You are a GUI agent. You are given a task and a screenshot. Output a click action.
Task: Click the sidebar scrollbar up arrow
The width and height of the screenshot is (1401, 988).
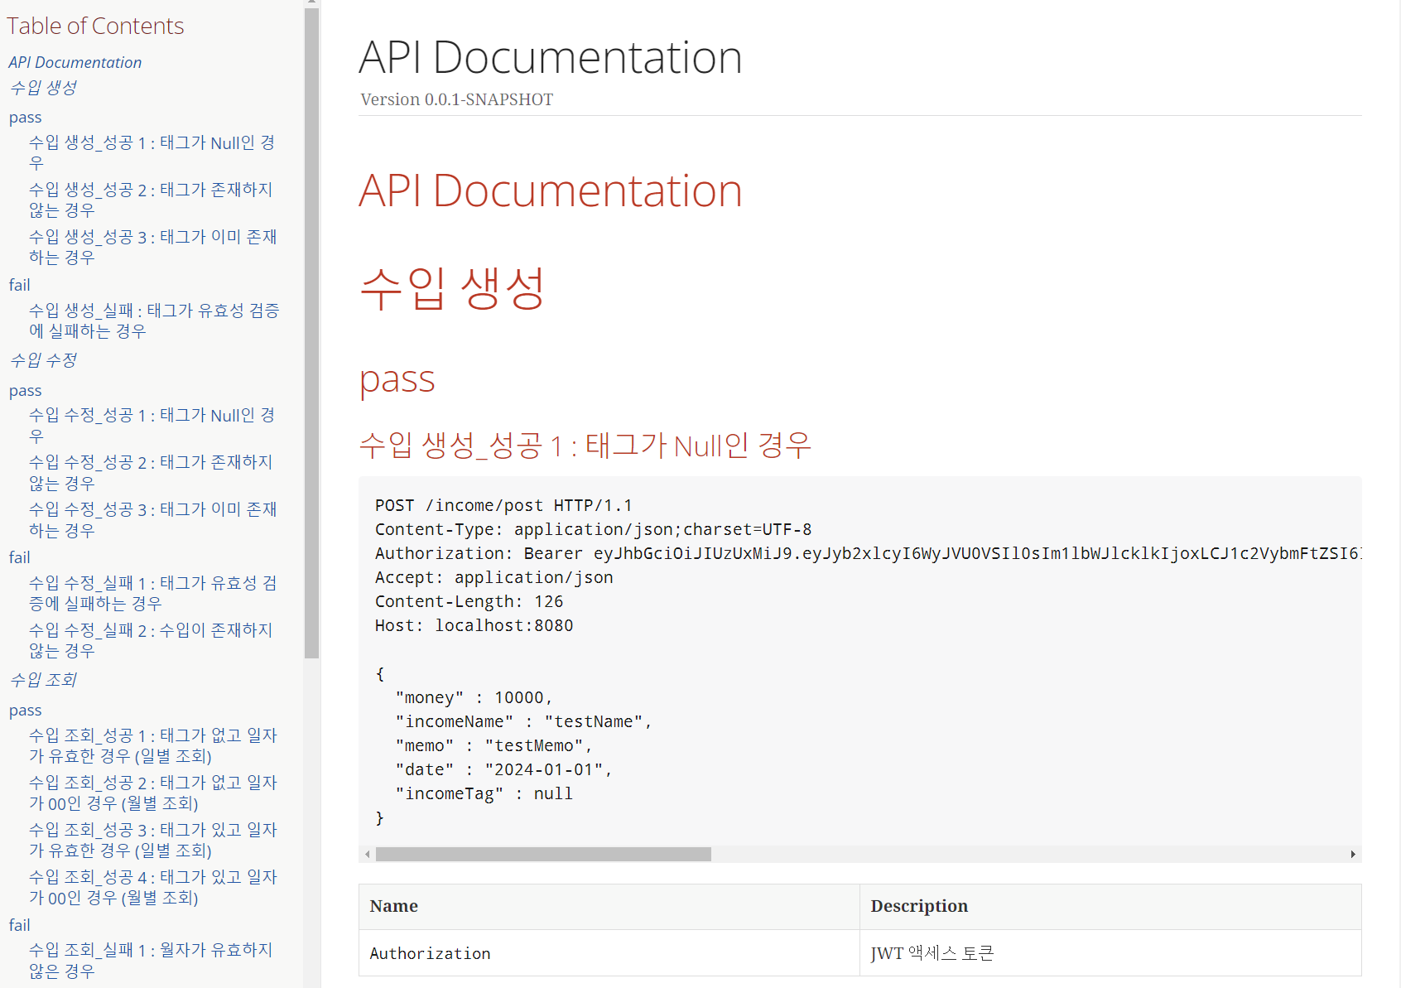coord(311,2)
